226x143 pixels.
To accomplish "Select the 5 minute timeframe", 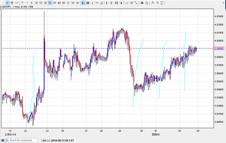I will coord(31,3).
